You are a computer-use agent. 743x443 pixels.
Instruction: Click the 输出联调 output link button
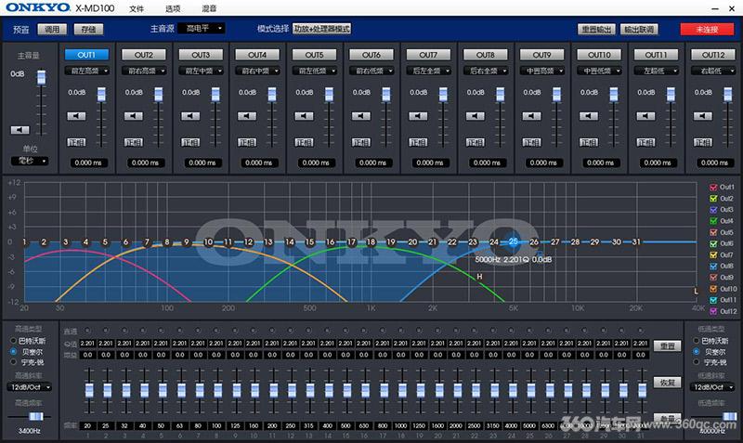pos(639,30)
